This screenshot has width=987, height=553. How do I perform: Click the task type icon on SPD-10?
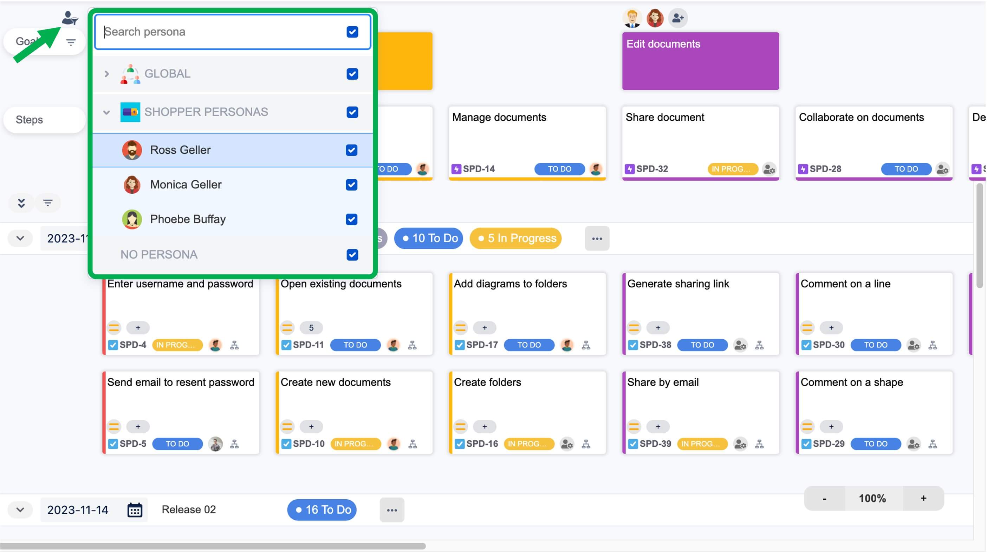[x=286, y=444]
